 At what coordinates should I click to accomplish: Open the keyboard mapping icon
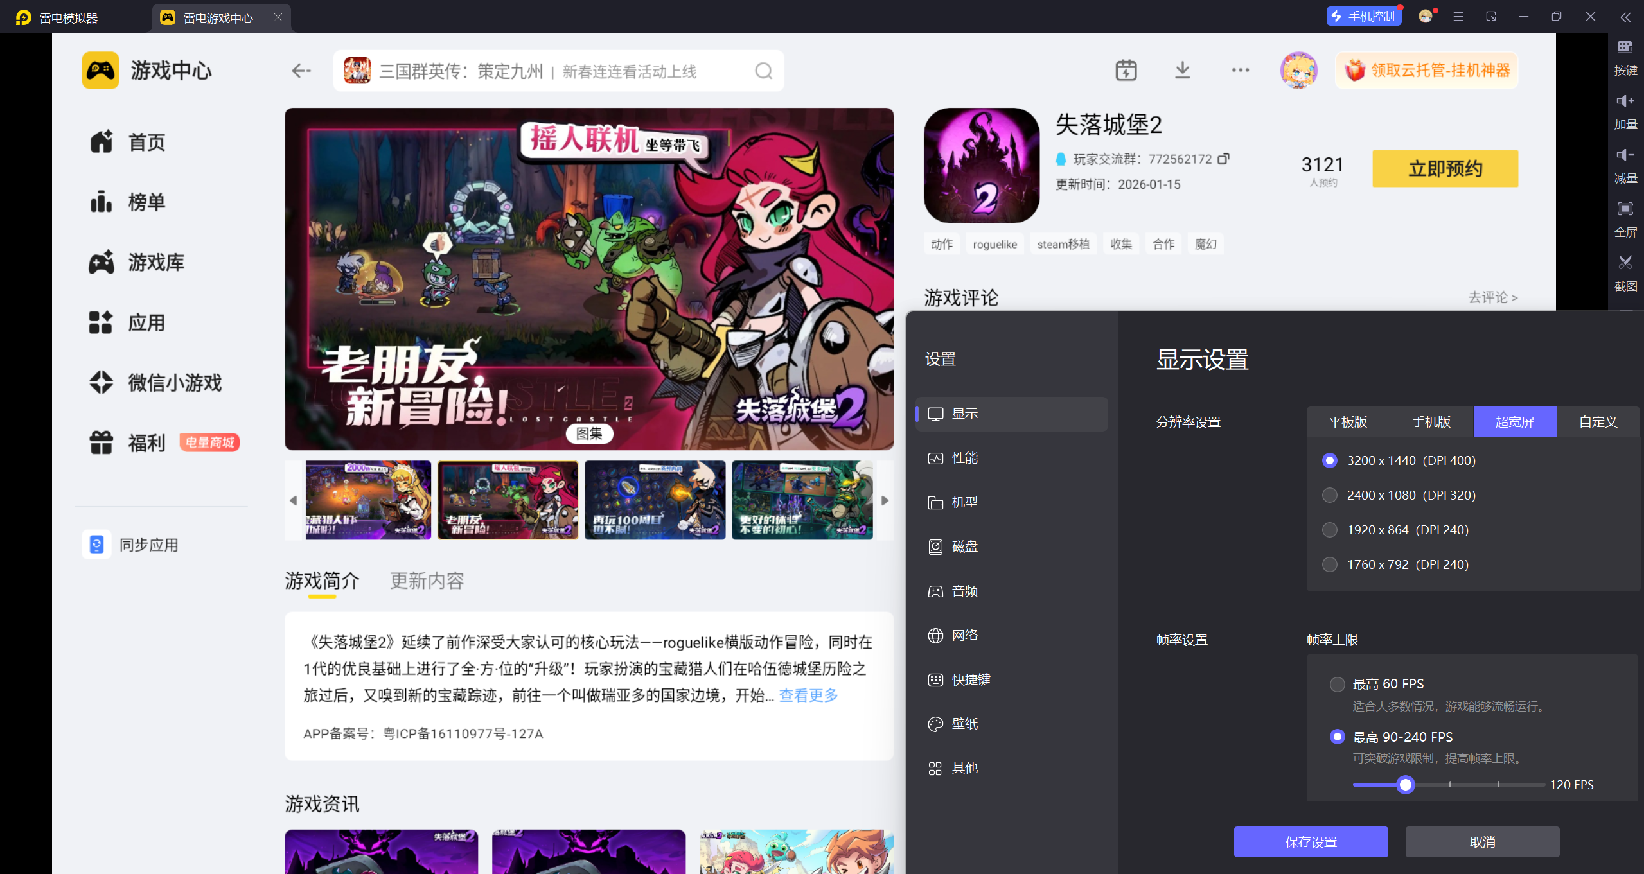pos(1625,47)
